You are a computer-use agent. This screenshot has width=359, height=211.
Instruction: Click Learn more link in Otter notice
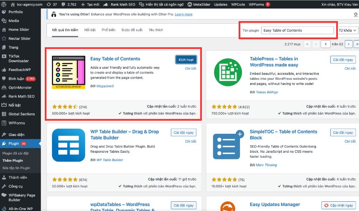(184, 14)
